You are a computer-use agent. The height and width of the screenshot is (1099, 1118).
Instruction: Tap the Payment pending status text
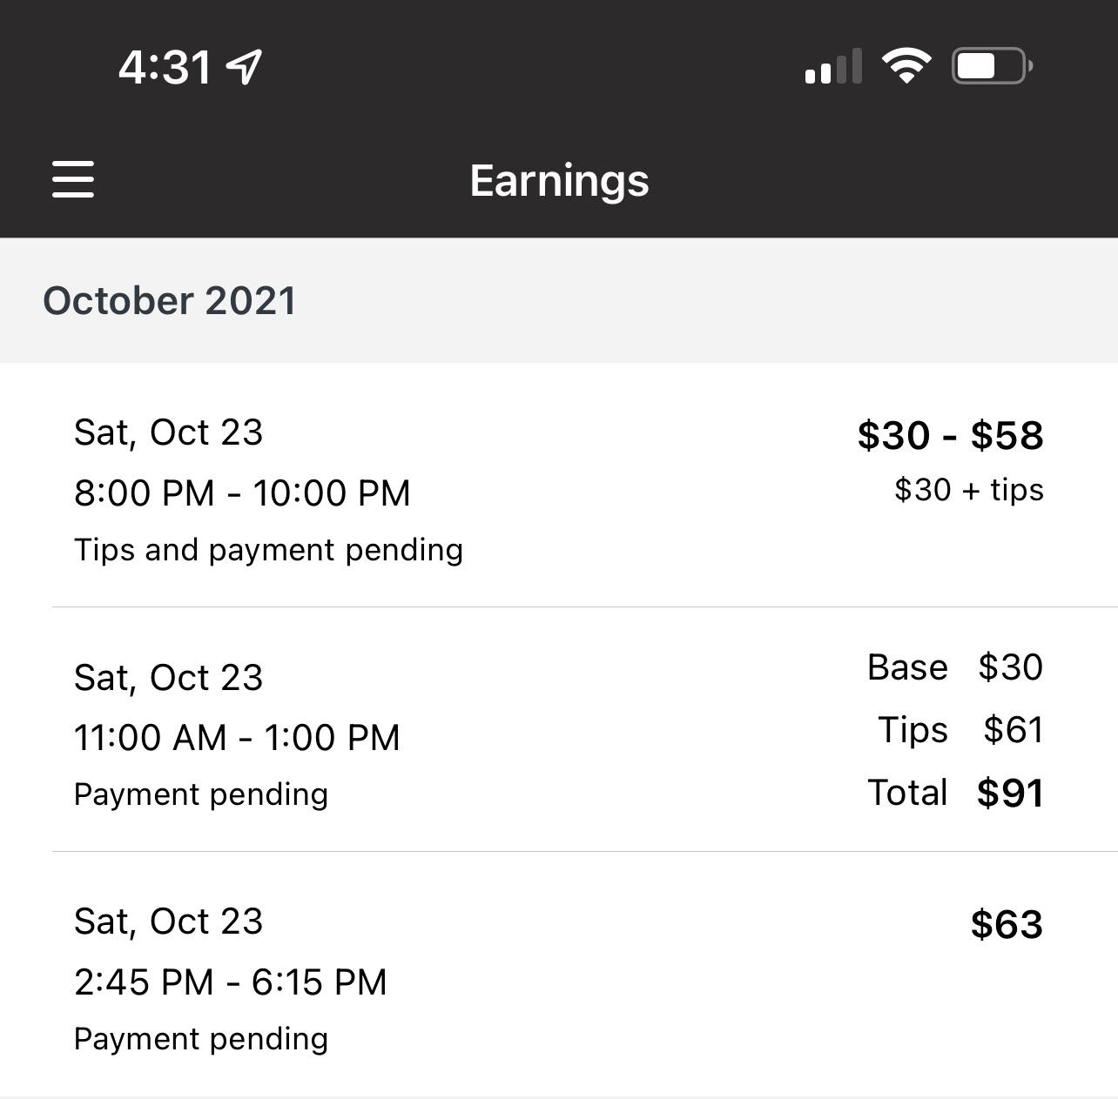coord(201,793)
